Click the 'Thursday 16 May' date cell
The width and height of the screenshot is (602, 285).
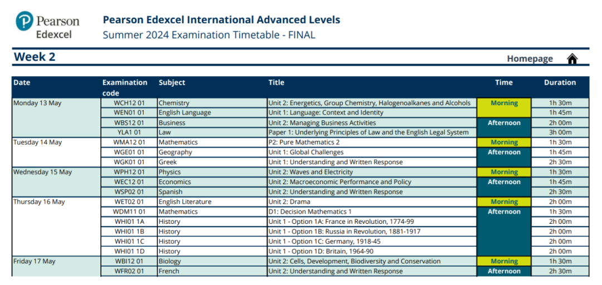(56, 227)
